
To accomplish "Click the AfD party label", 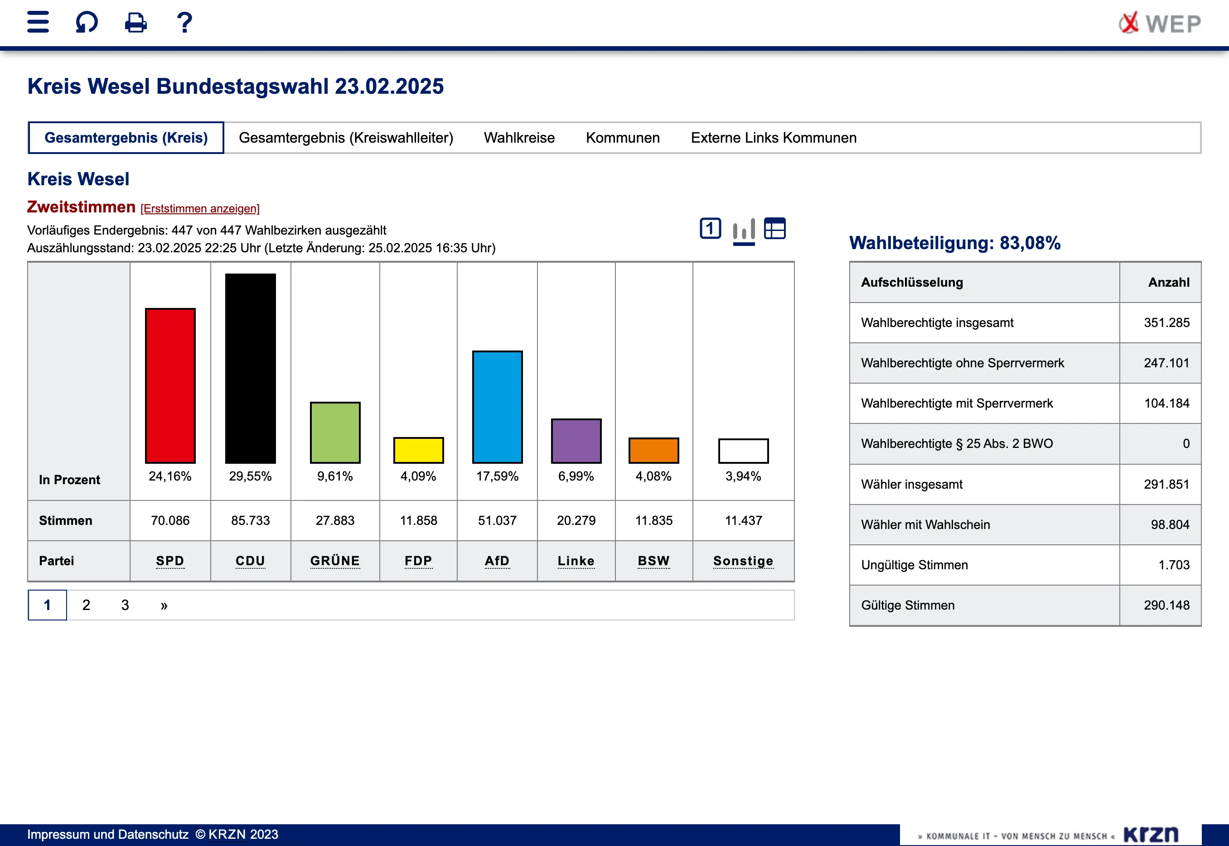I will 497,561.
